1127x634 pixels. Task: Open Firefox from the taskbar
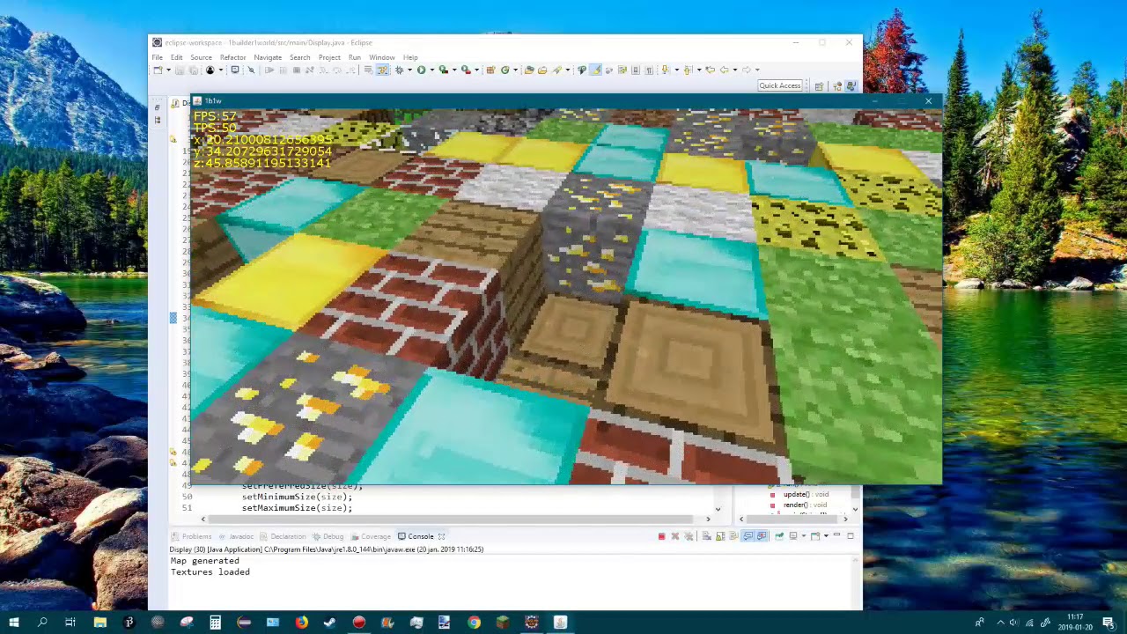302,623
